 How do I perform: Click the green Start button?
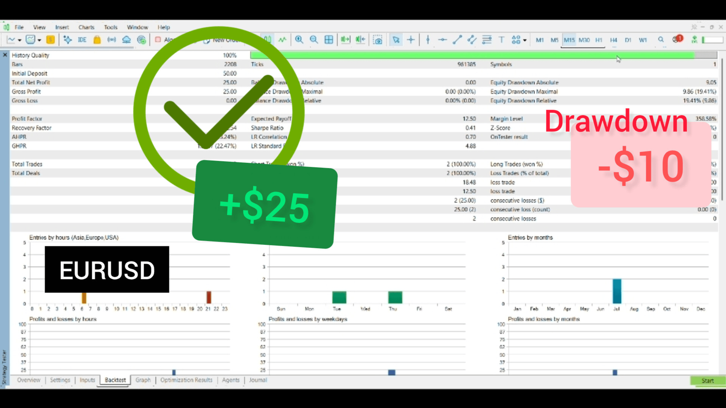click(707, 380)
